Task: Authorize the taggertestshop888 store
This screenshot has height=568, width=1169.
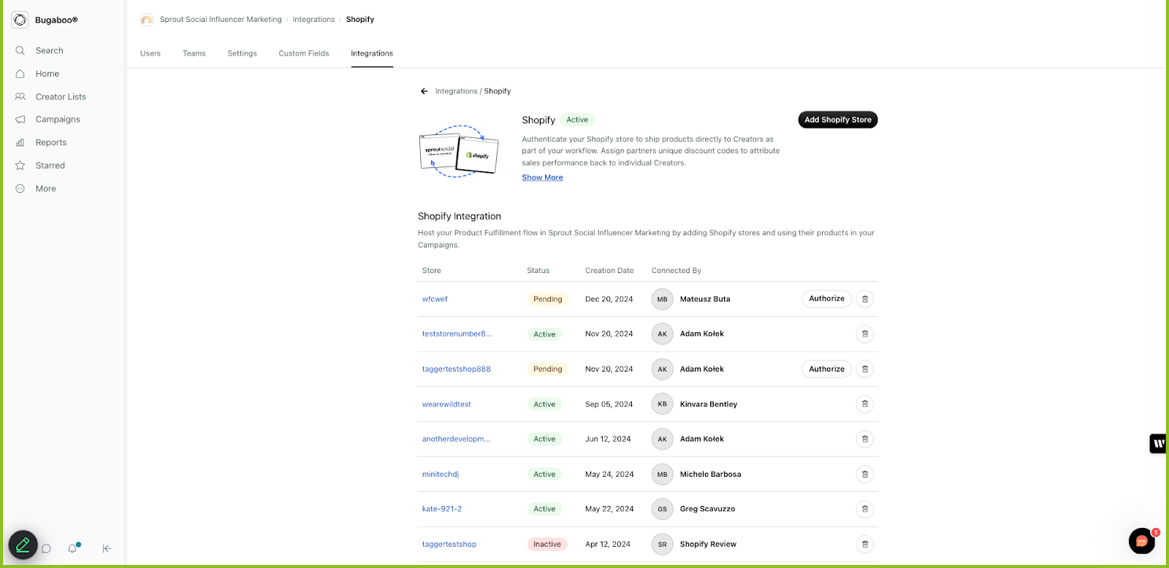Action: point(826,369)
